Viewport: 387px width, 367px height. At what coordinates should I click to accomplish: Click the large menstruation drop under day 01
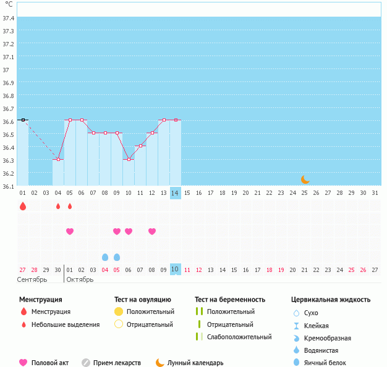coord(23,206)
